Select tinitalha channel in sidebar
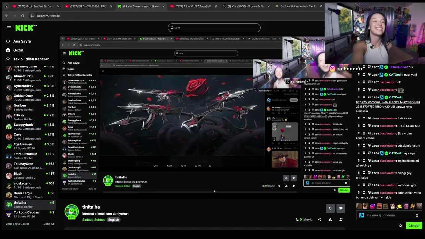This screenshot has width=425, height=239. pyautogui.click(x=30, y=204)
